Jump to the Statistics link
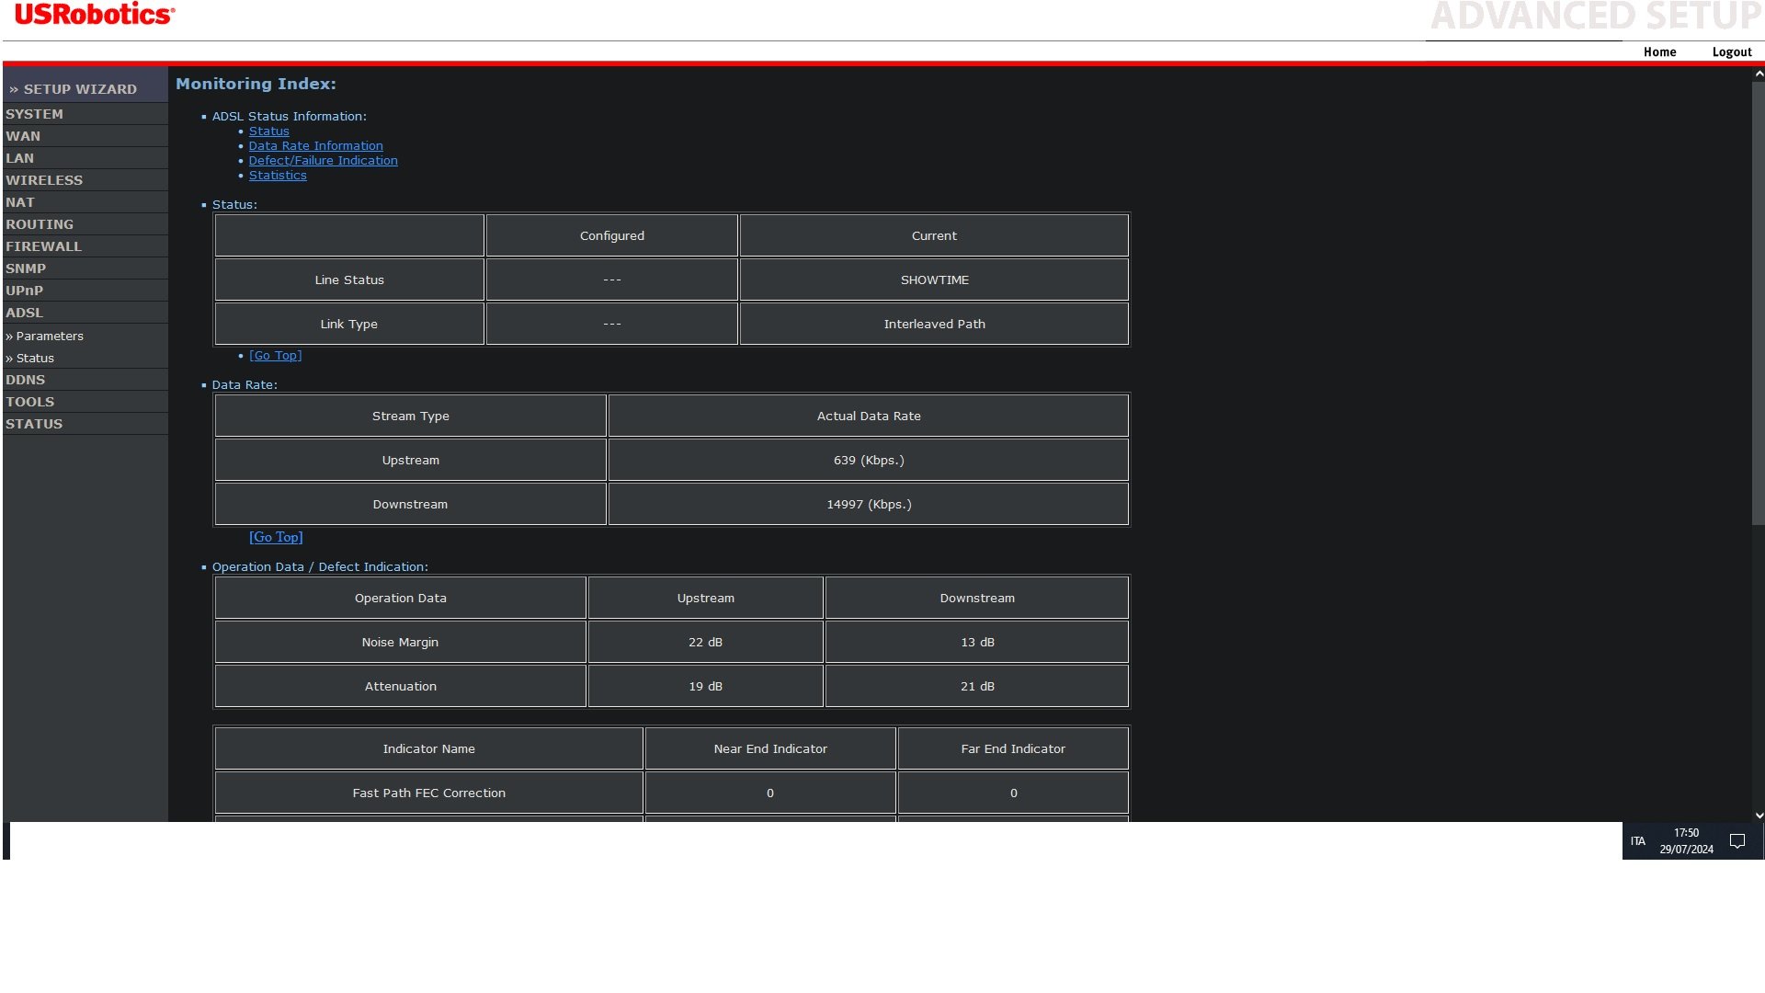The width and height of the screenshot is (1765, 993). point(278,176)
